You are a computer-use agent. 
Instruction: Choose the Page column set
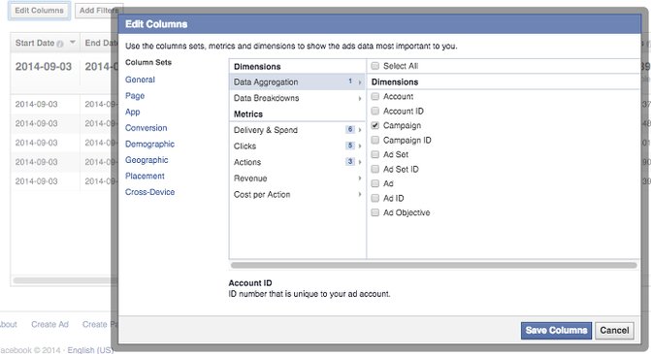tap(135, 96)
